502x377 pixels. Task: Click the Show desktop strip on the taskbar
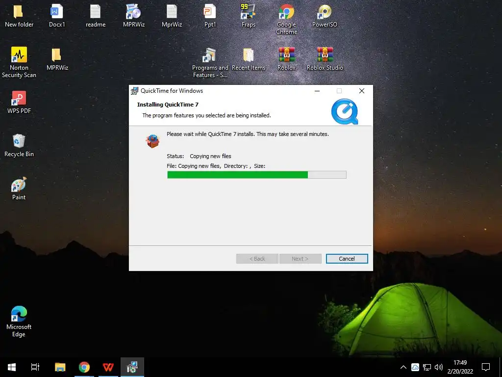(x=501, y=367)
